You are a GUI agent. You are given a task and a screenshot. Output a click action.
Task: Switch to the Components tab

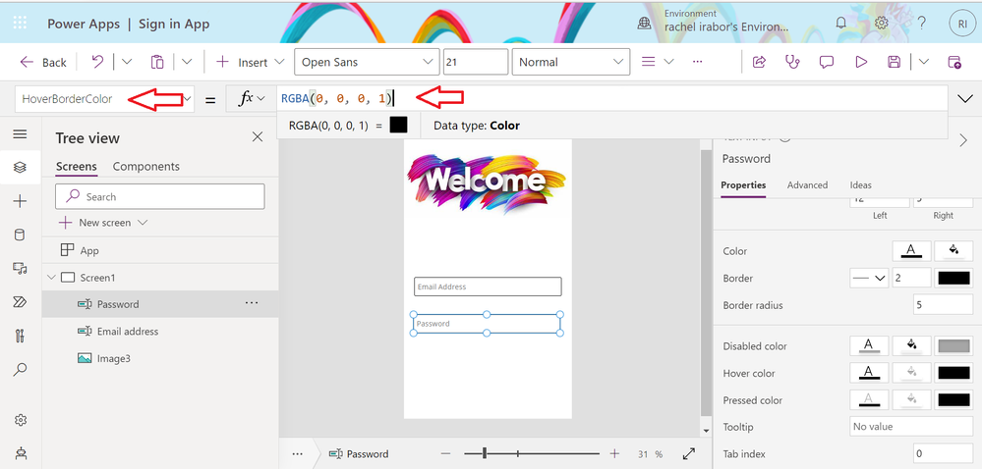[145, 167]
